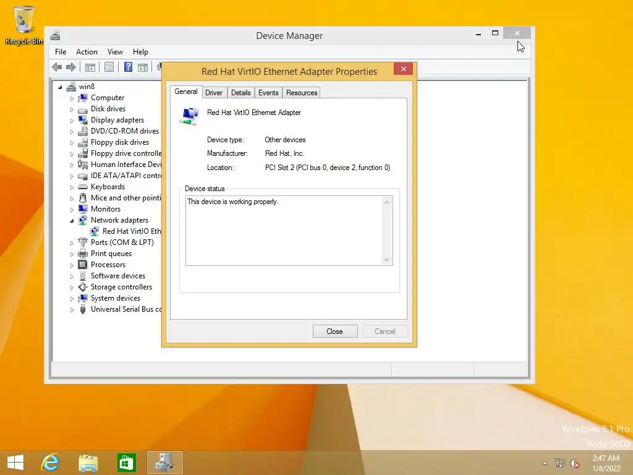This screenshot has width=633, height=475.
Task: Switch to the Events tab
Action: point(268,93)
